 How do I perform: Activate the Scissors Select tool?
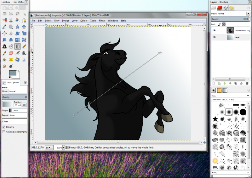point(11,20)
